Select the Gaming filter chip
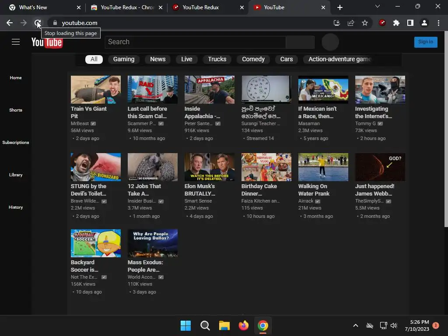This screenshot has height=336, width=448. (124, 59)
